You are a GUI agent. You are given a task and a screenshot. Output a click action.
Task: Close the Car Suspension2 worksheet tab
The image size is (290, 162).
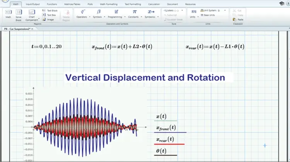coord(32,29)
